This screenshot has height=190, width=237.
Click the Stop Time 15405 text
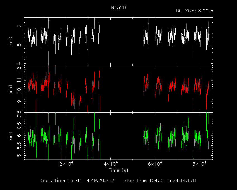143,180
